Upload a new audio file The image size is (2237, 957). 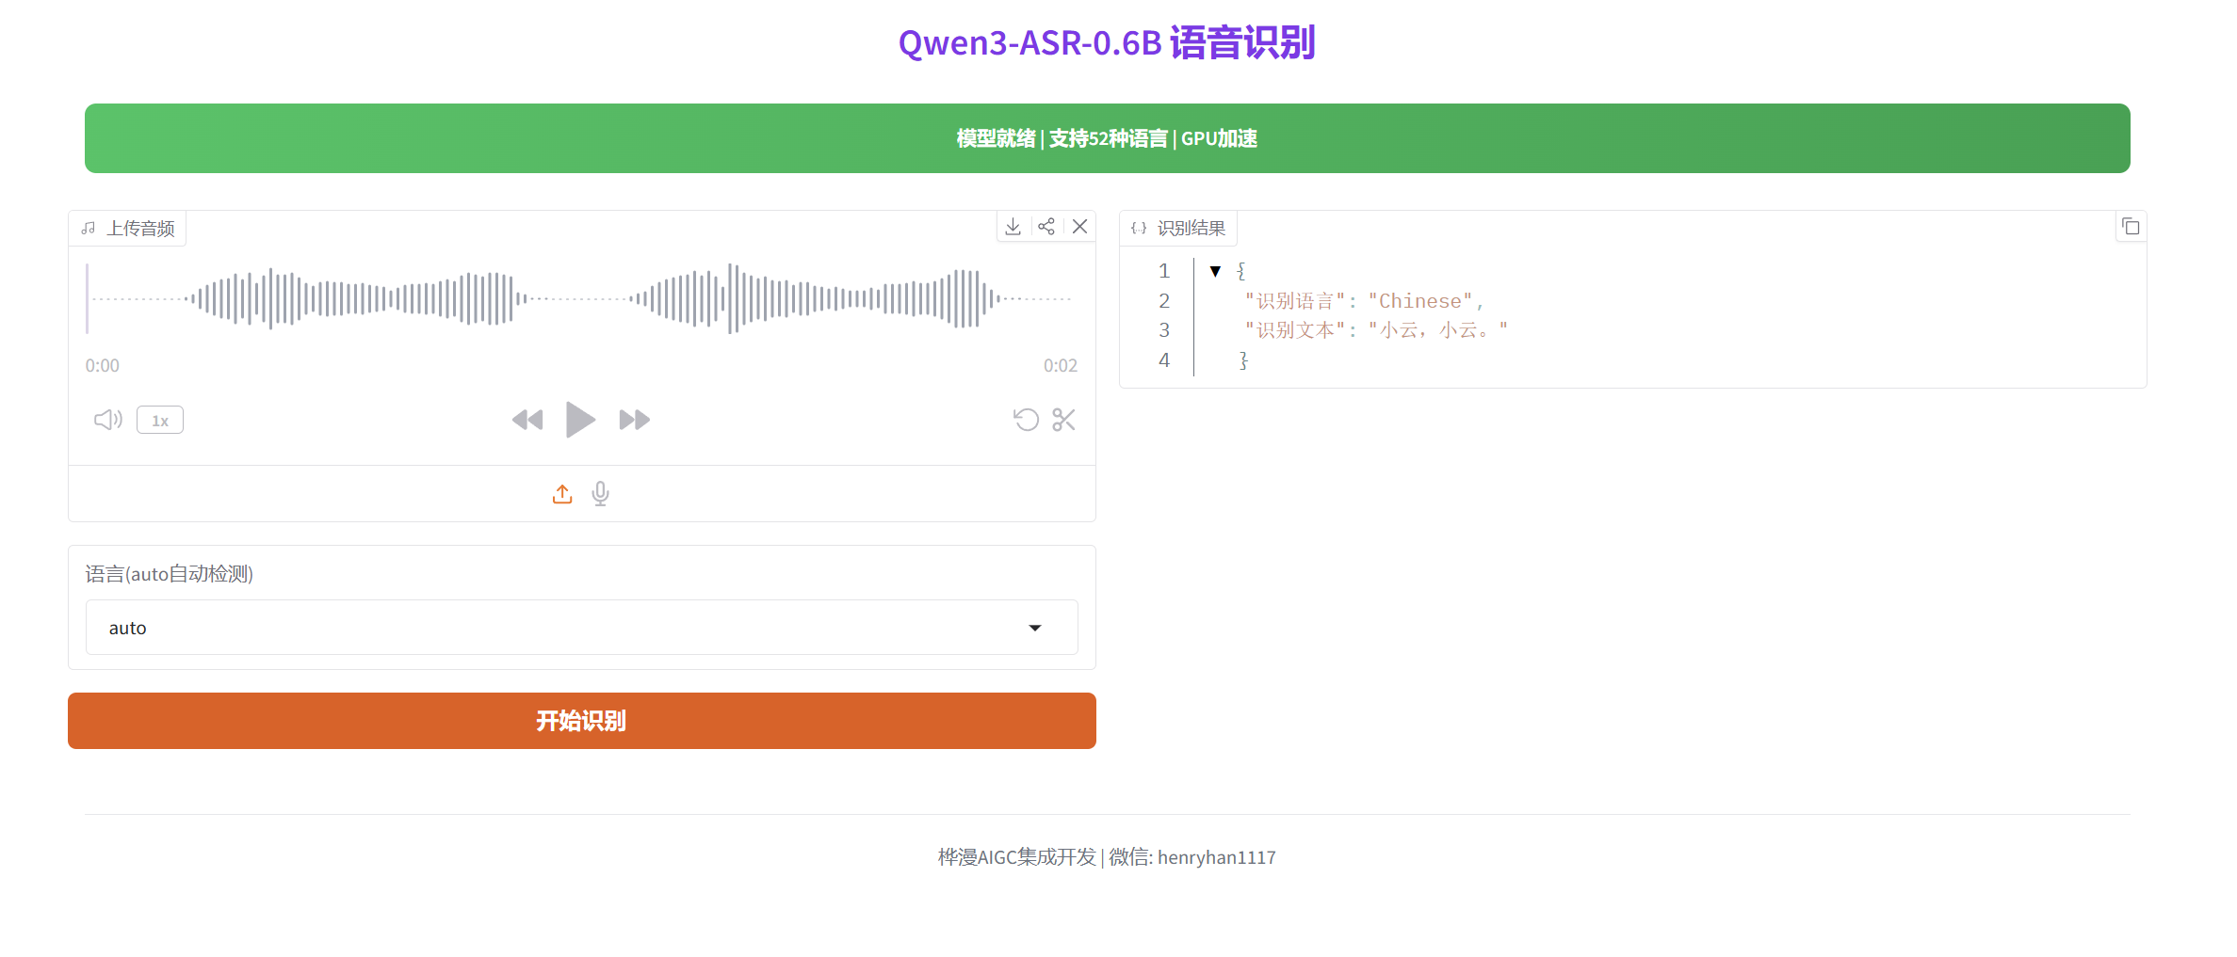click(x=562, y=493)
